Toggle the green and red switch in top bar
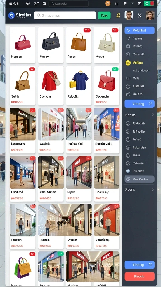This screenshot has height=287, width=161. 149,3
